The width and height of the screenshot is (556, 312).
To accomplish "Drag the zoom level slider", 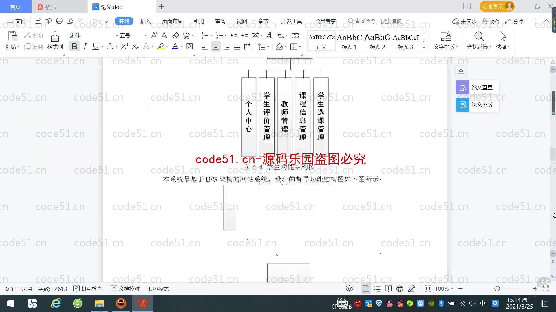I will 497,288.
